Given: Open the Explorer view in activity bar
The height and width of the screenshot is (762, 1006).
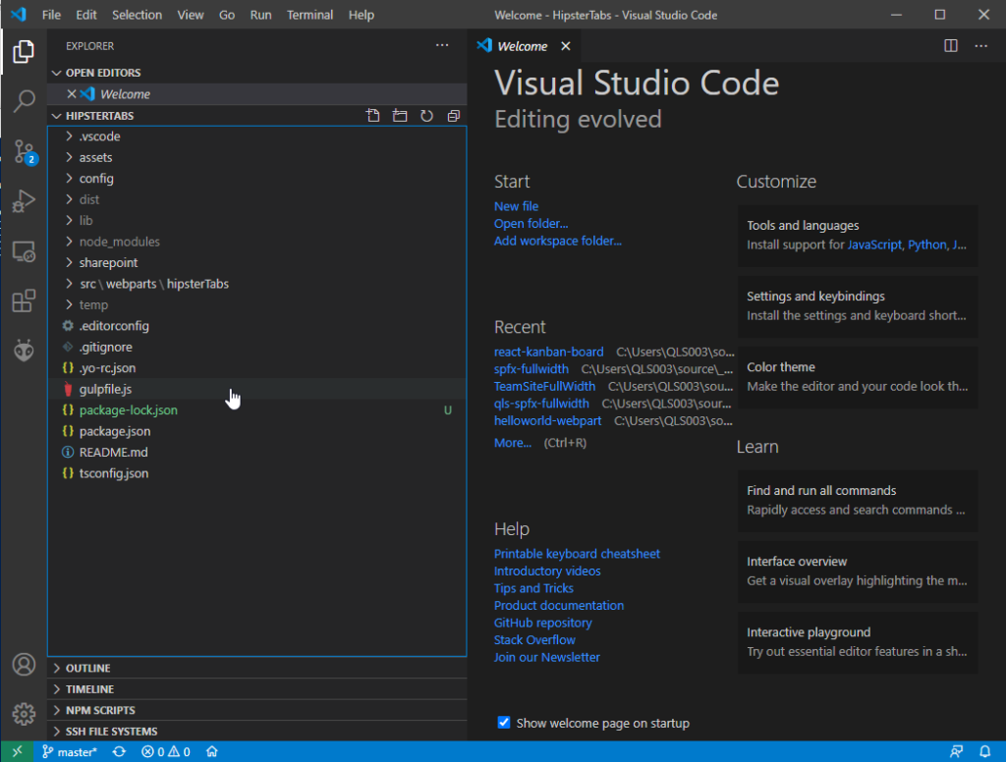Looking at the screenshot, I should (x=24, y=51).
